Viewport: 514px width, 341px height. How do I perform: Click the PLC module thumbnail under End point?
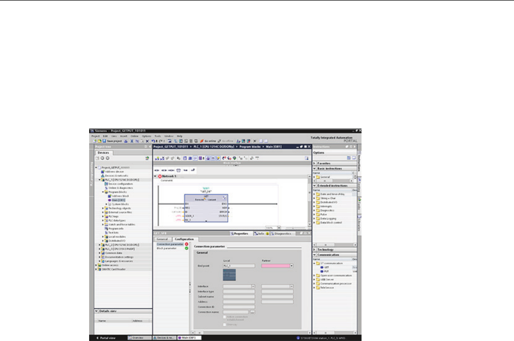[230, 275]
